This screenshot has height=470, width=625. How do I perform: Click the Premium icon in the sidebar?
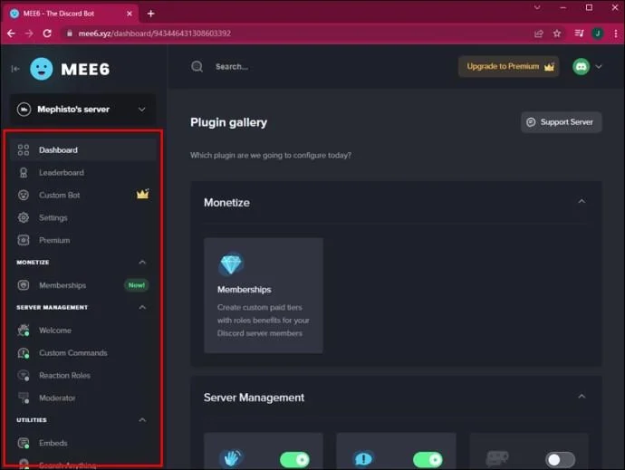24,240
